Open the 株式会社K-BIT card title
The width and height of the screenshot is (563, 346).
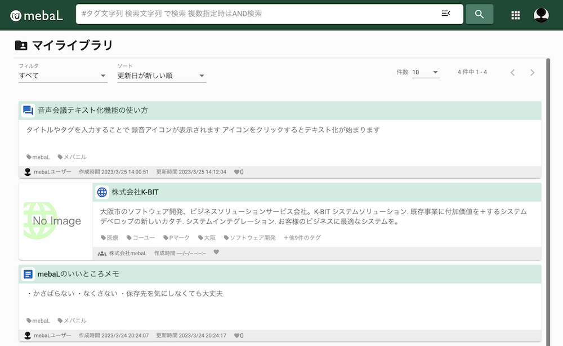point(135,192)
